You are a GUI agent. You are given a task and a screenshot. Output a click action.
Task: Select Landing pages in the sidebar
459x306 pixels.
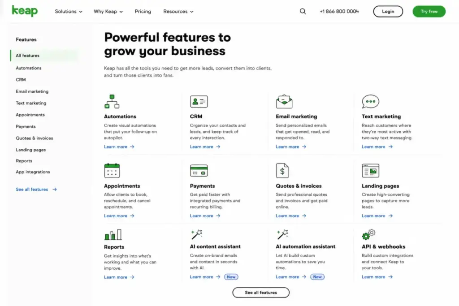point(31,150)
